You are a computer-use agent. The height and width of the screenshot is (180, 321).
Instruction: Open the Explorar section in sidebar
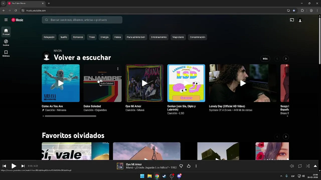[x=6, y=43]
